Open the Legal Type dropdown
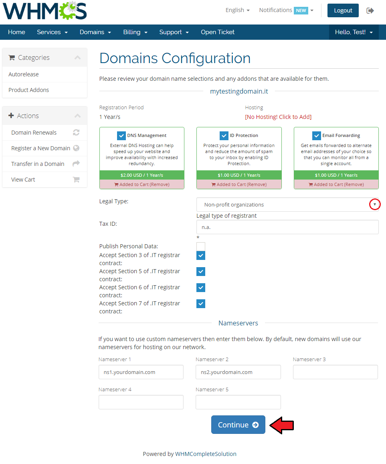386x464 pixels. 287,204
